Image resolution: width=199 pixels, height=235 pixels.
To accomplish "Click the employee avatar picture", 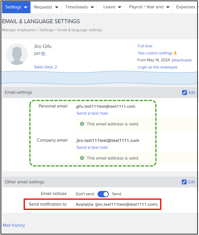I will 17,54.
